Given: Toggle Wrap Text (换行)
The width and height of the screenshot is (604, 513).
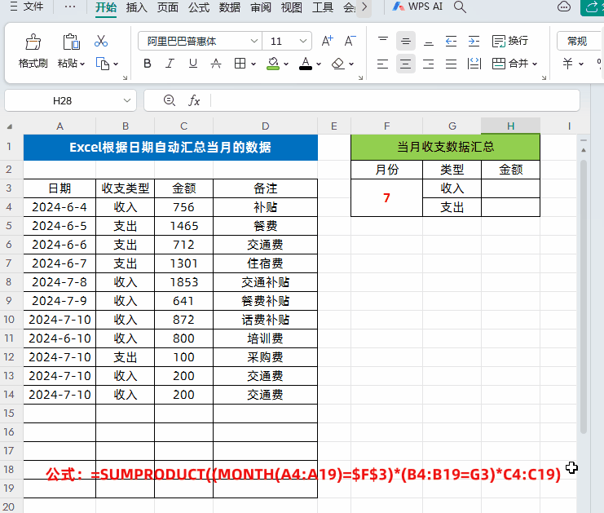Looking at the screenshot, I should (510, 41).
